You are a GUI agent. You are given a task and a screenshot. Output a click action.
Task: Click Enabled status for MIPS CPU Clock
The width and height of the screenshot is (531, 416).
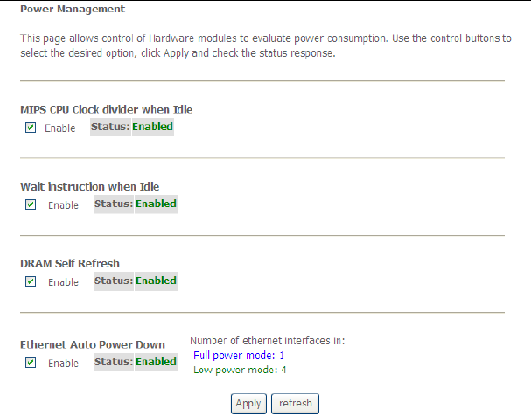click(153, 127)
